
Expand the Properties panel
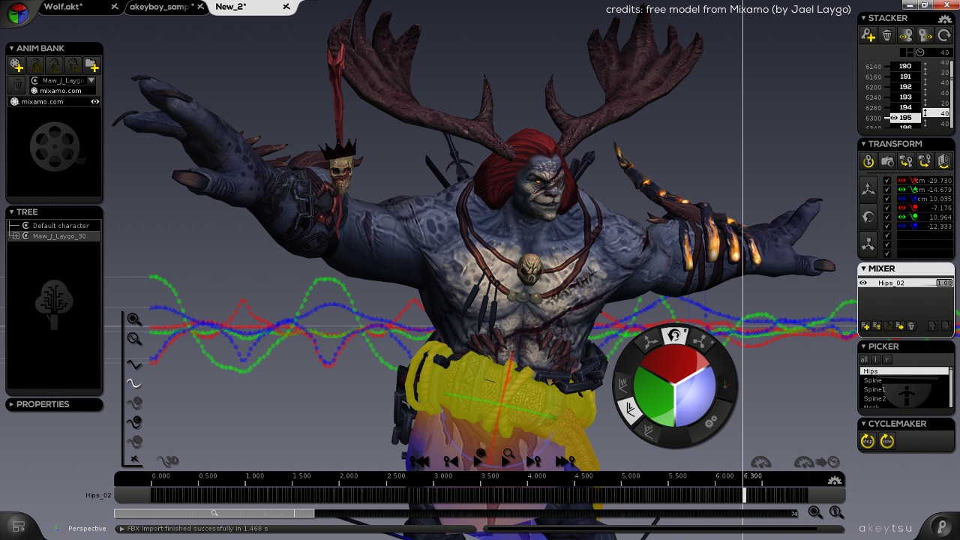pos(12,404)
